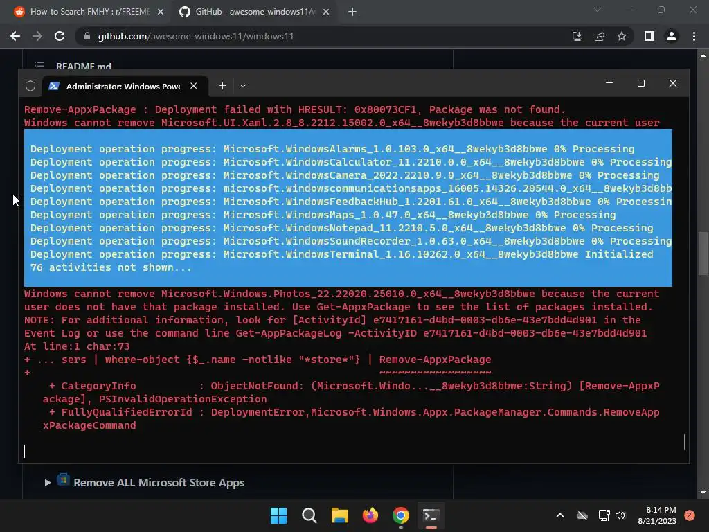Open Chrome's three-dot menu

pyautogui.click(x=694, y=36)
